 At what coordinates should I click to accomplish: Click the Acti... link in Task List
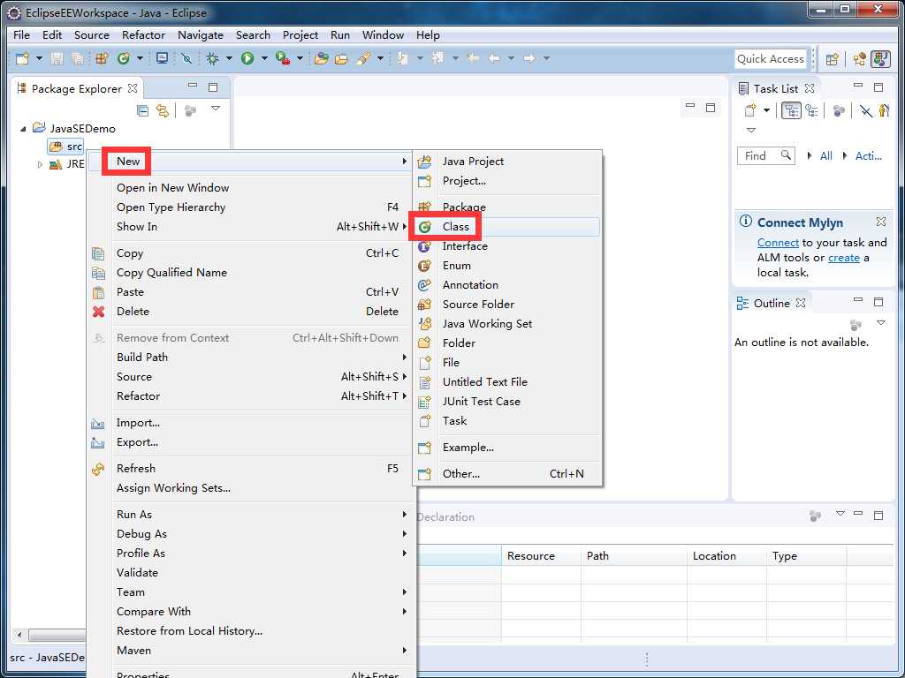868,155
